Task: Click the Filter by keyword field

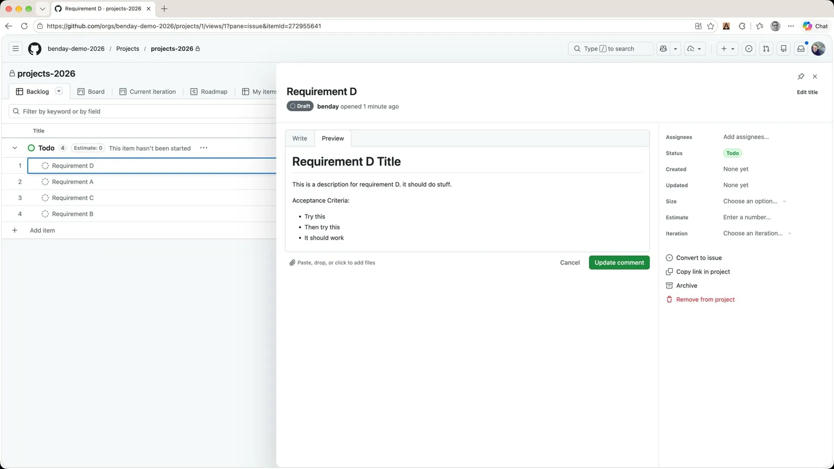Action: [144, 111]
